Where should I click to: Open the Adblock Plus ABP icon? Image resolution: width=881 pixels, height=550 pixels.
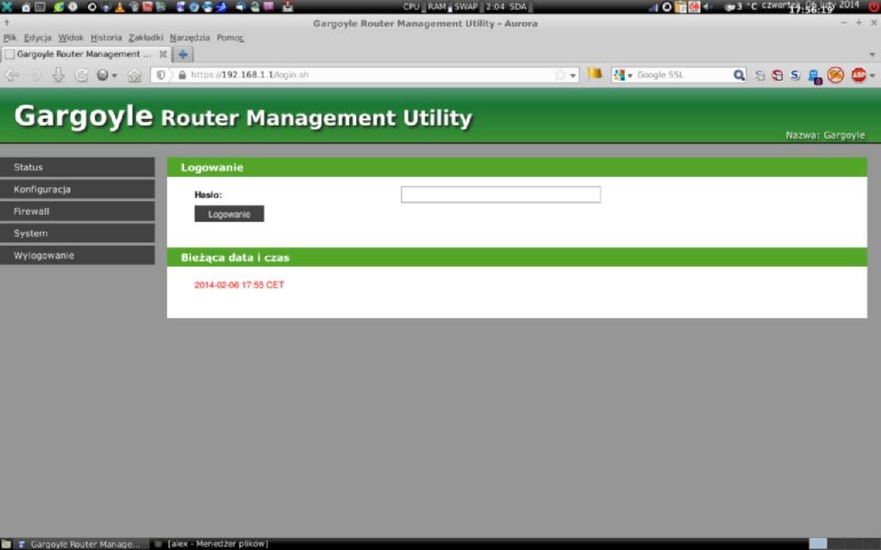tap(859, 75)
